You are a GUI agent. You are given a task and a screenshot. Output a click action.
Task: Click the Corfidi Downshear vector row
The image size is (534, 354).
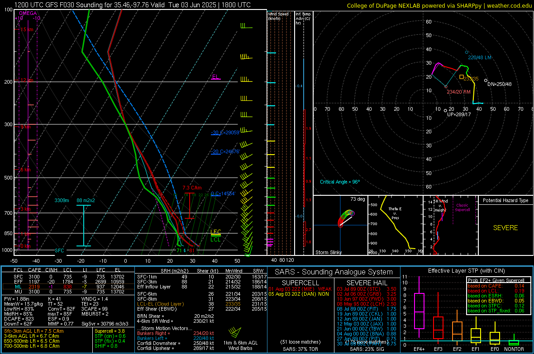pyautogui.click(x=176, y=343)
